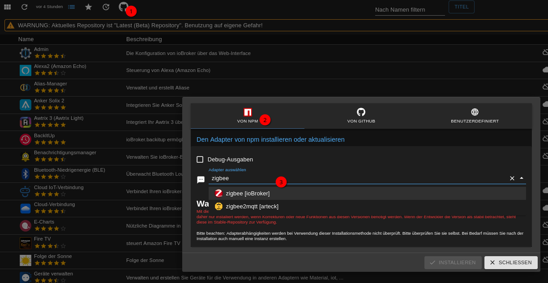The height and width of the screenshot is (283, 548).
Task: Click the Folge der Sonne sun icon
Action: 26,260
